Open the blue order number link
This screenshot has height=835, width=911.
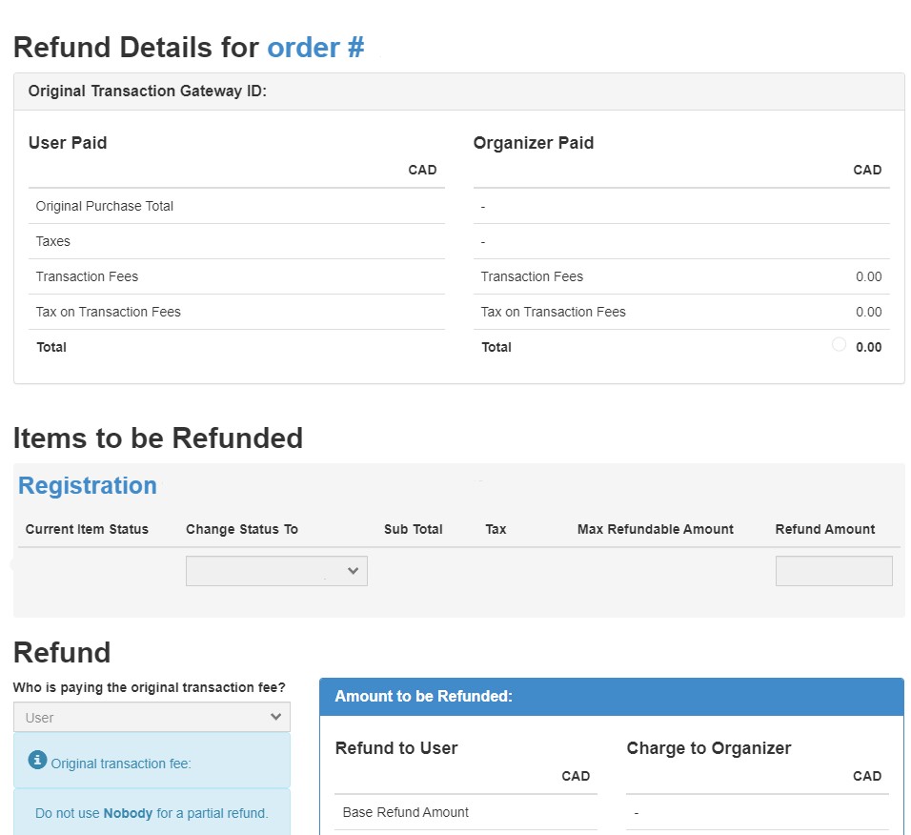[x=315, y=47]
